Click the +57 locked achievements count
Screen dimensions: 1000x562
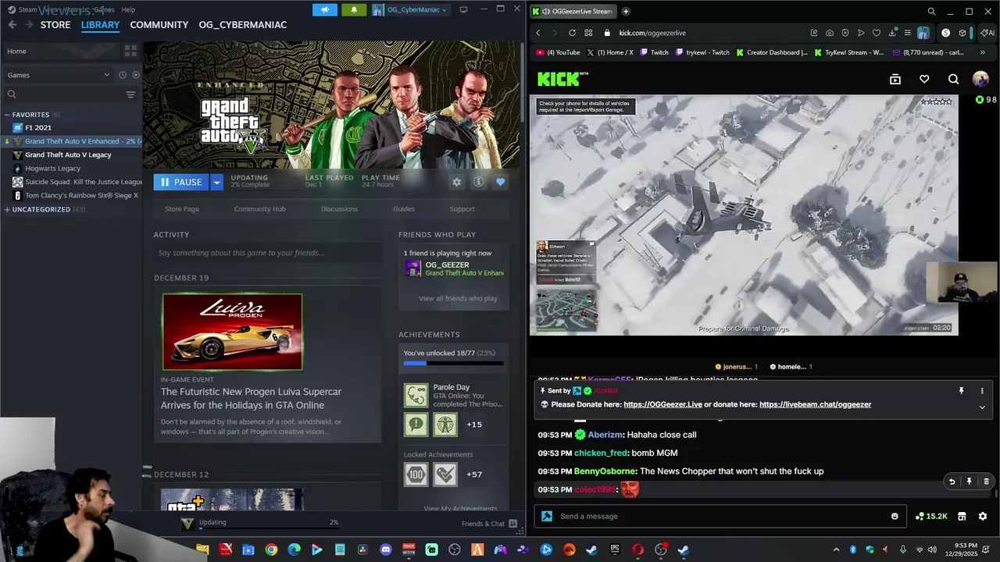(x=474, y=474)
